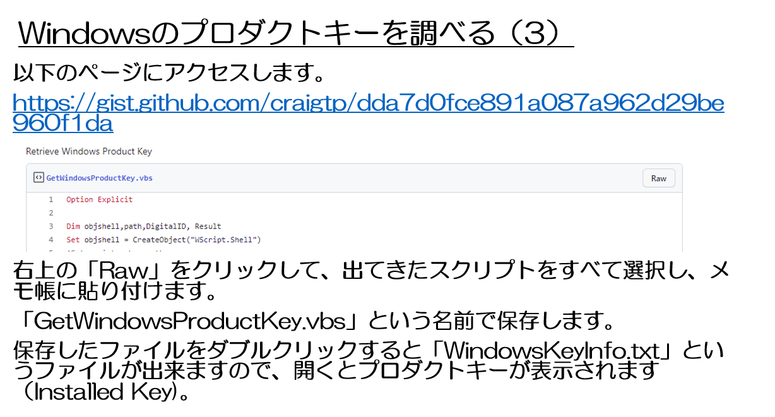Viewport: 775px width, 417px height.
Task: Click the "Retrieve Windows Product Key" gist title
Action: click(x=89, y=151)
